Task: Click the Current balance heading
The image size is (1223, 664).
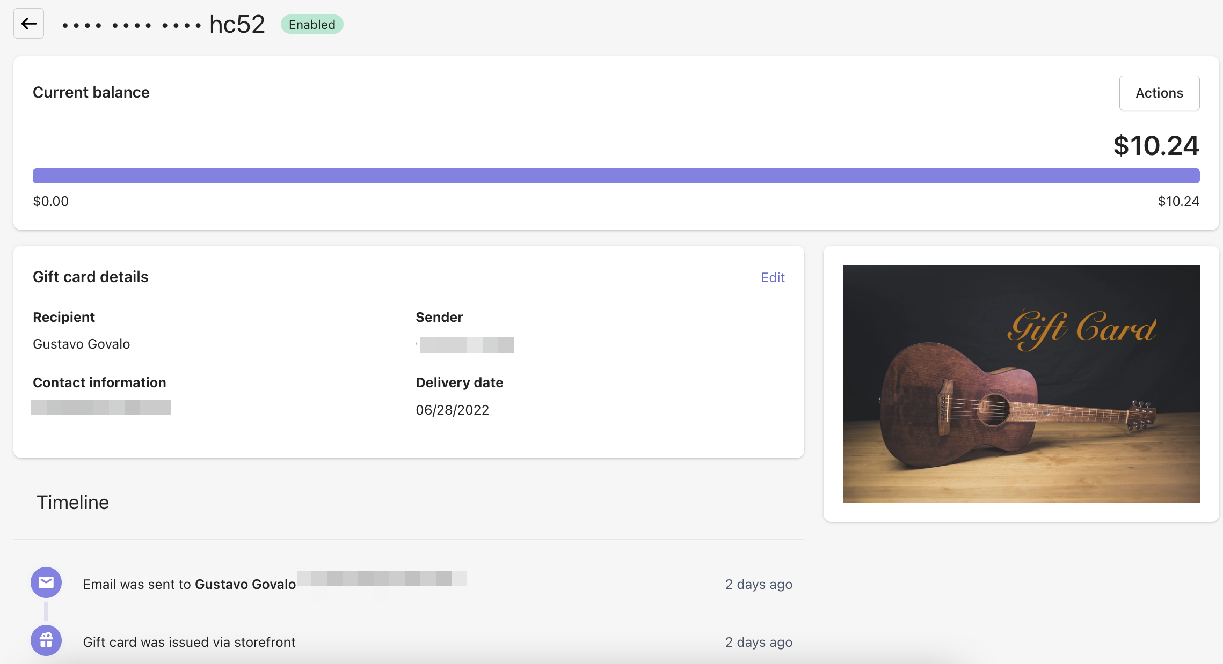Action: click(91, 92)
